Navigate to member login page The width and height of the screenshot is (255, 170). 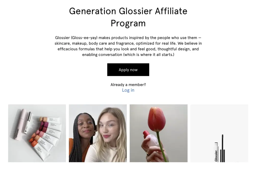(128, 90)
